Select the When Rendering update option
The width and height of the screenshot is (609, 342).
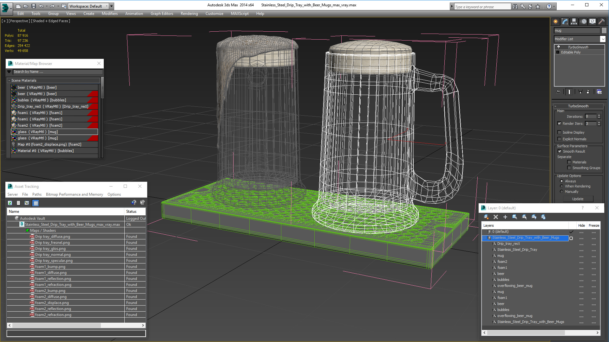561,186
